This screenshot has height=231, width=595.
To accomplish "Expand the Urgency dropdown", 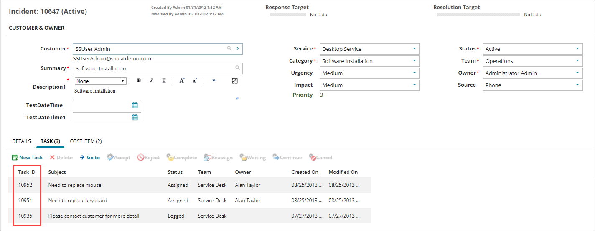I will pos(414,73).
